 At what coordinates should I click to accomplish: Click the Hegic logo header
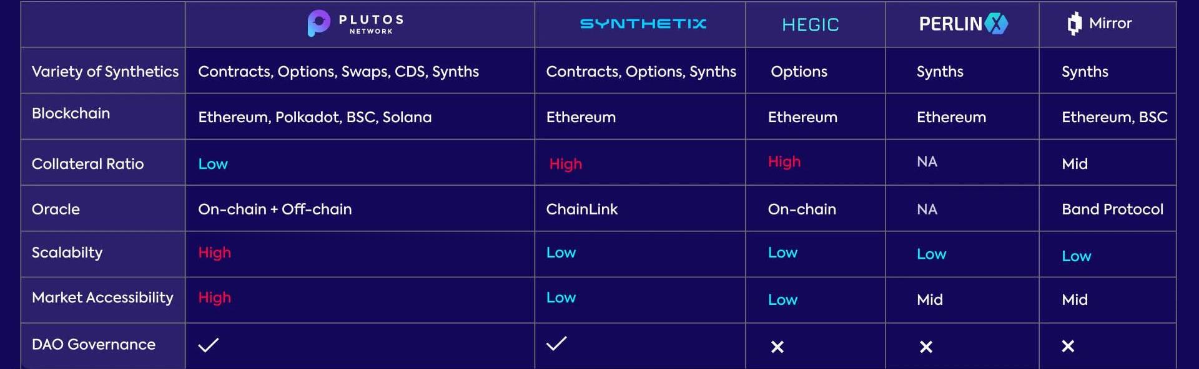(x=811, y=25)
